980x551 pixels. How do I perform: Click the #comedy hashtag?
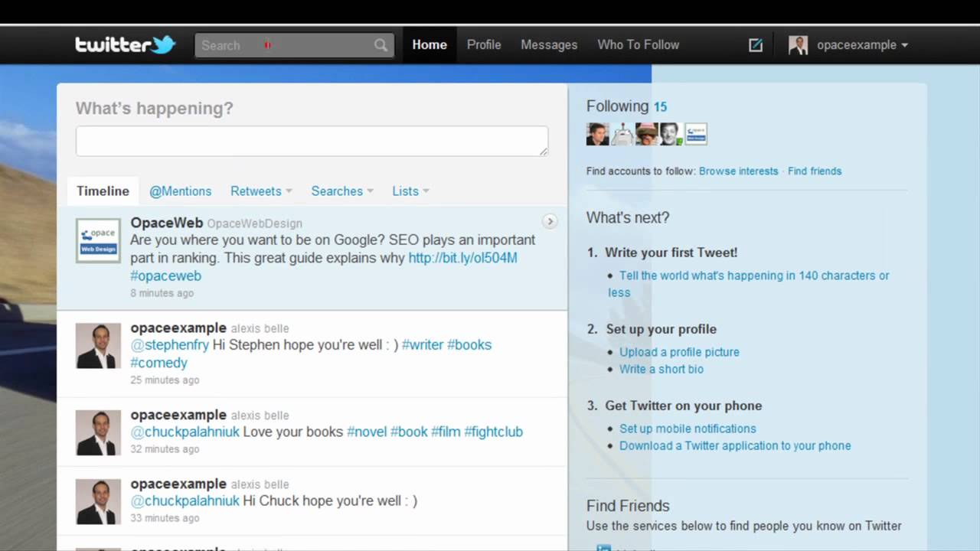[x=158, y=363]
